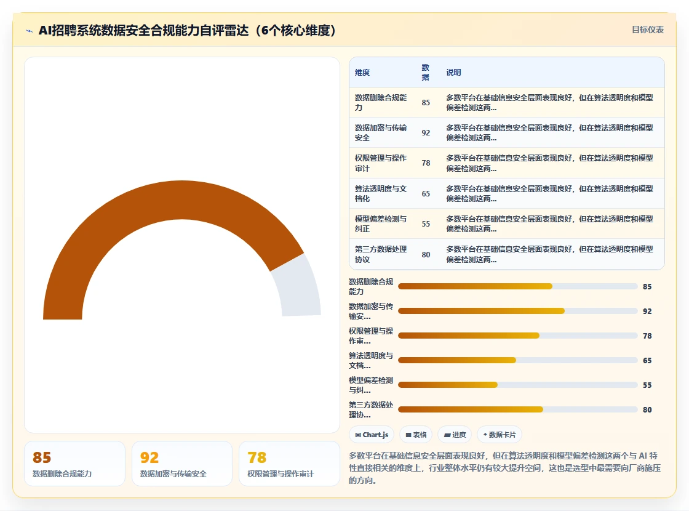
Task: Click the 进度 tag chip
Action: pyautogui.click(x=455, y=435)
